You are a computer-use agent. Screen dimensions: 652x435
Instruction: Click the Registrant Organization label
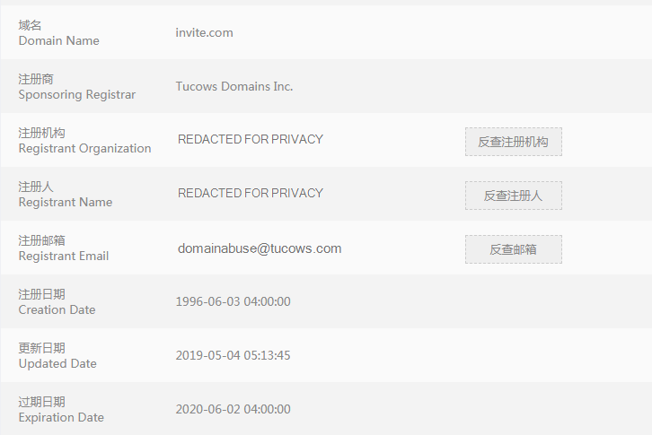[84, 149]
